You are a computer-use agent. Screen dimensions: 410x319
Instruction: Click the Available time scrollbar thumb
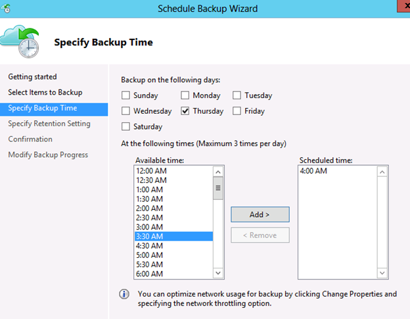coord(218,188)
